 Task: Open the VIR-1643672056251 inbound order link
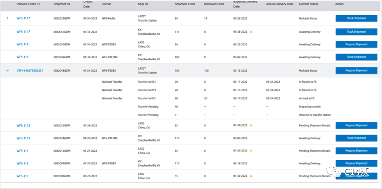30,70
